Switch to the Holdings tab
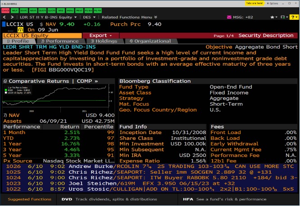The image size is (300, 206). (104, 41)
